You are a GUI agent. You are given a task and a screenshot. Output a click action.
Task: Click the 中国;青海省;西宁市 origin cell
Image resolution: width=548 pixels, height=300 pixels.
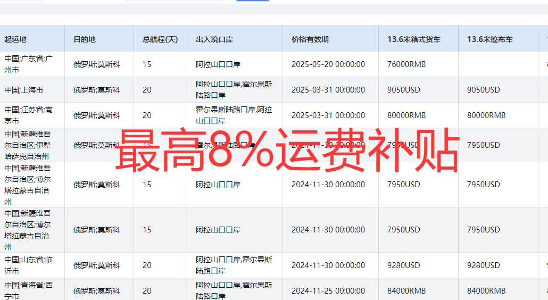point(29,290)
